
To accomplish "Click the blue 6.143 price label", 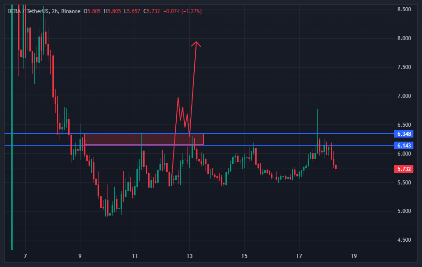I will click(403, 146).
